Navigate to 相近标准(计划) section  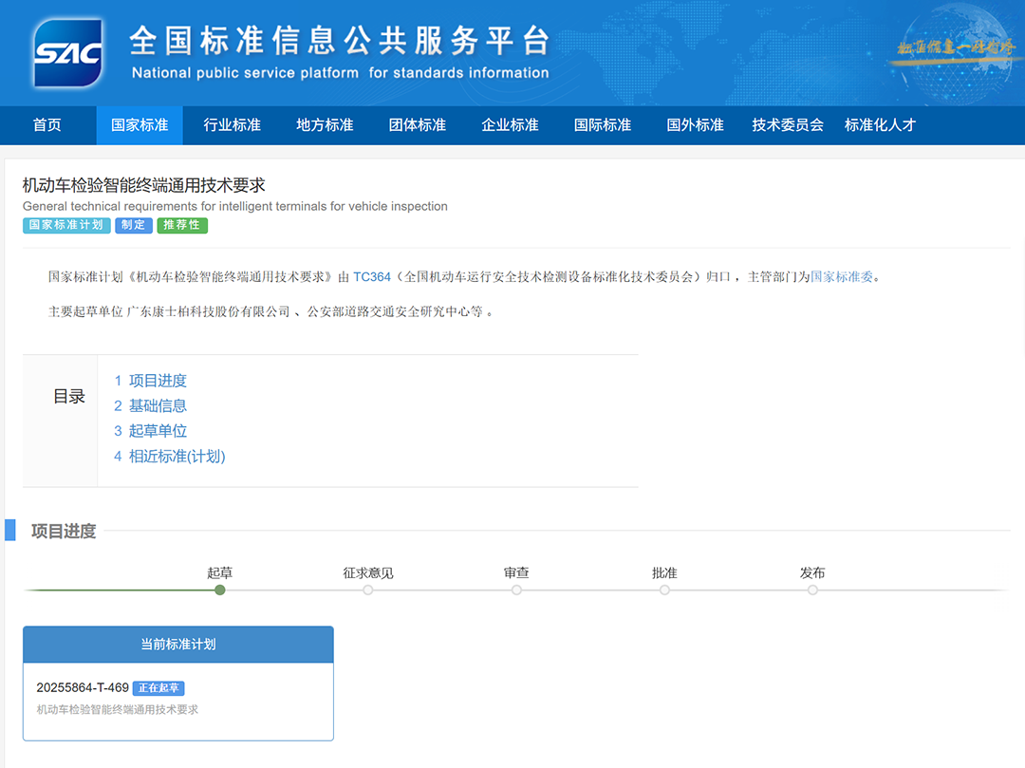pos(177,456)
